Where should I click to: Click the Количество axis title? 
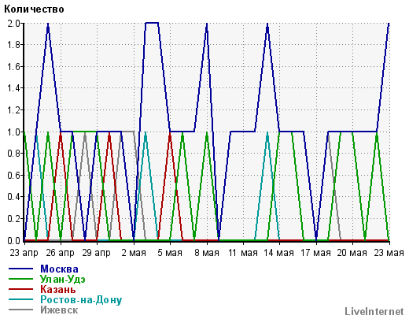click(x=34, y=9)
